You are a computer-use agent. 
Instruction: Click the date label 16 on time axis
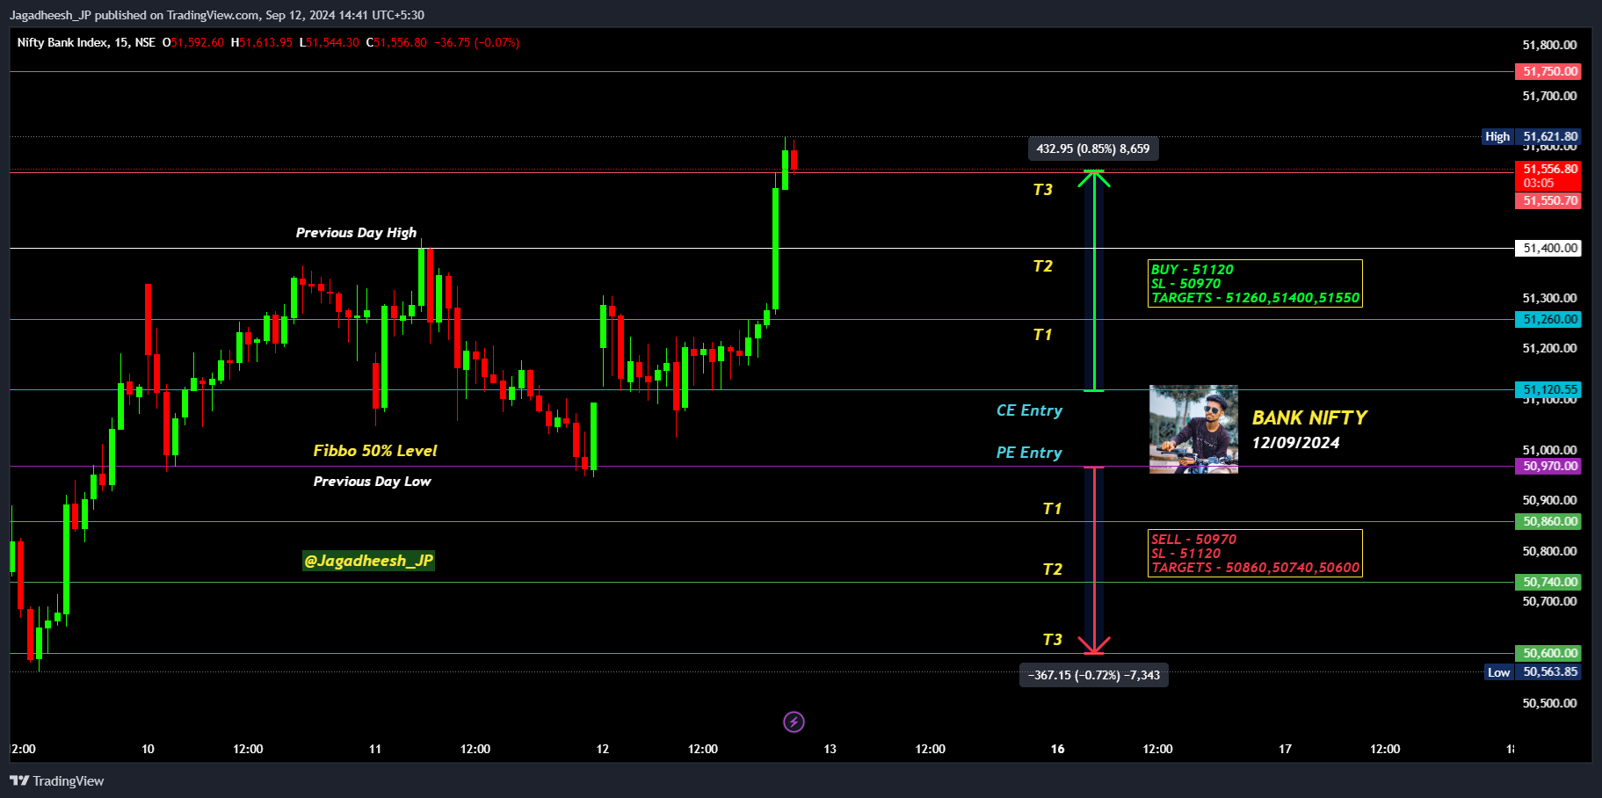1057,749
